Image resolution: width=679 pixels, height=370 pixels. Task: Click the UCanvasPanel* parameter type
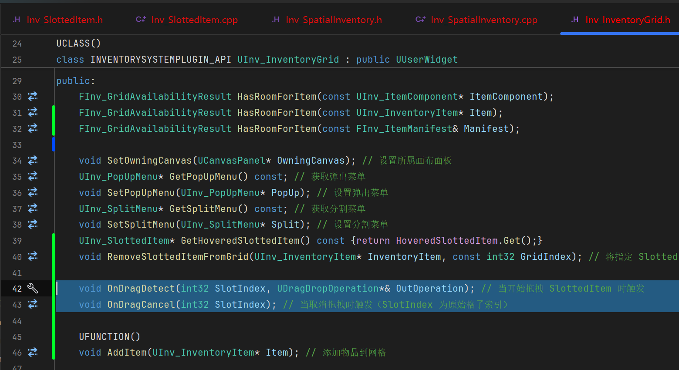(234, 160)
